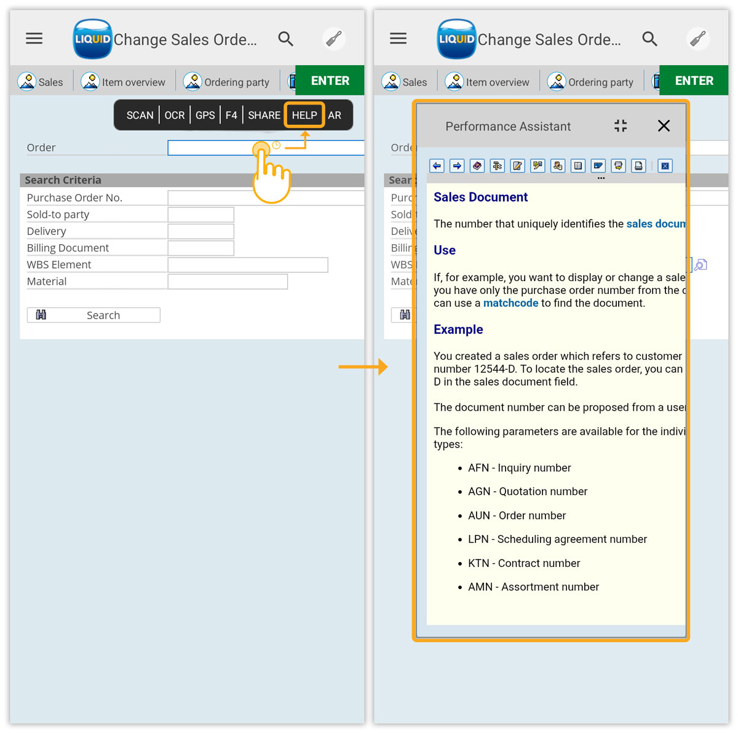This screenshot has height=733, width=738.
Task: Click the open-page glossary toolbar icon
Action: tap(578, 165)
